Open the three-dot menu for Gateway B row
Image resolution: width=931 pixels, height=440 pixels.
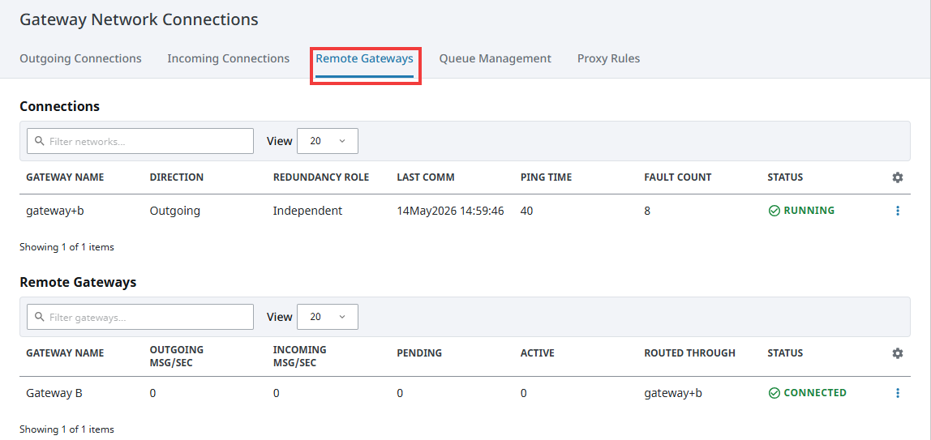pos(897,392)
